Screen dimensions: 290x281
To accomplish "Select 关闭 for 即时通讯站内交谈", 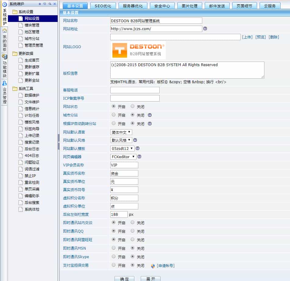I will pos(133,222).
